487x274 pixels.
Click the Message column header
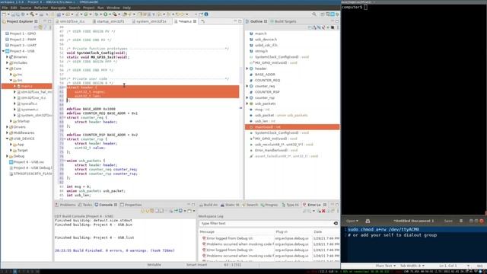click(x=207, y=231)
